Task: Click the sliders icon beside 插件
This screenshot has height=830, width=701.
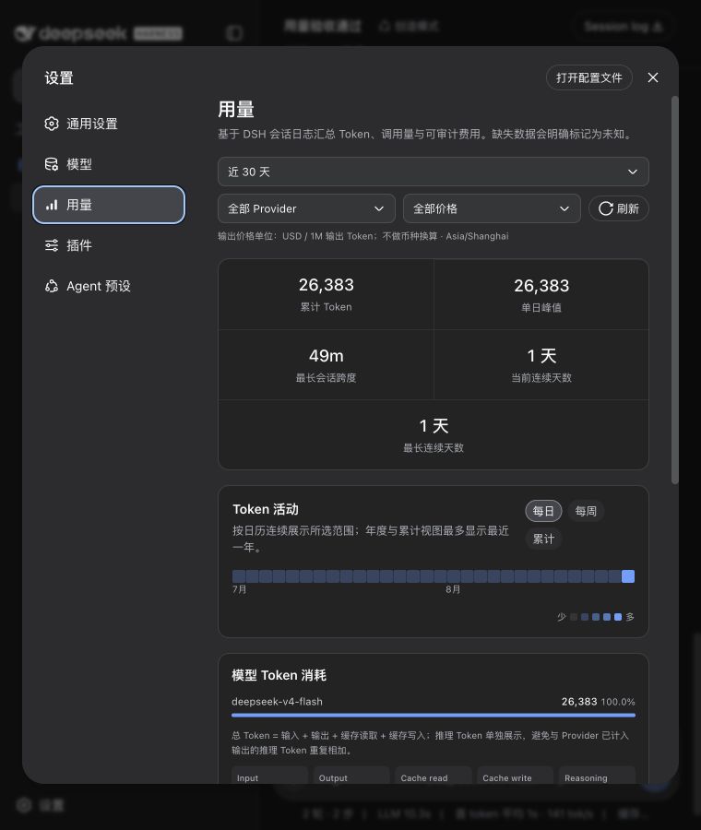Action: coord(52,245)
